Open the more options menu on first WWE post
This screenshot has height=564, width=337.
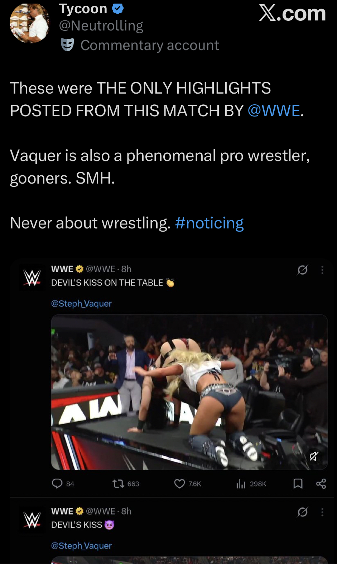[x=322, y=270]
